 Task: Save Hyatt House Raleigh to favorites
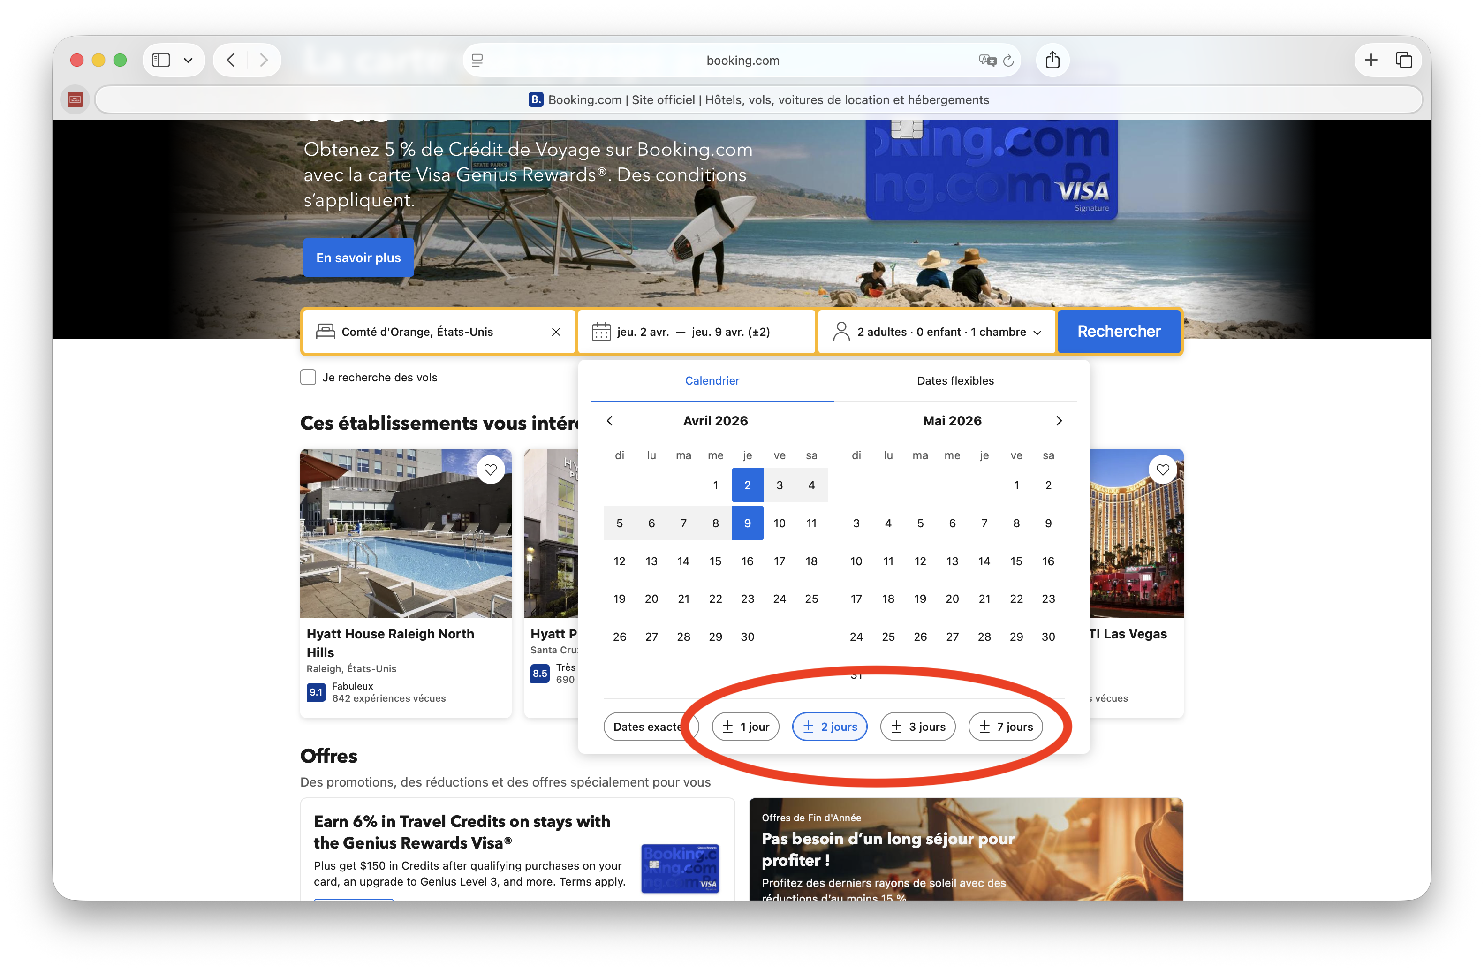(490, 470)
